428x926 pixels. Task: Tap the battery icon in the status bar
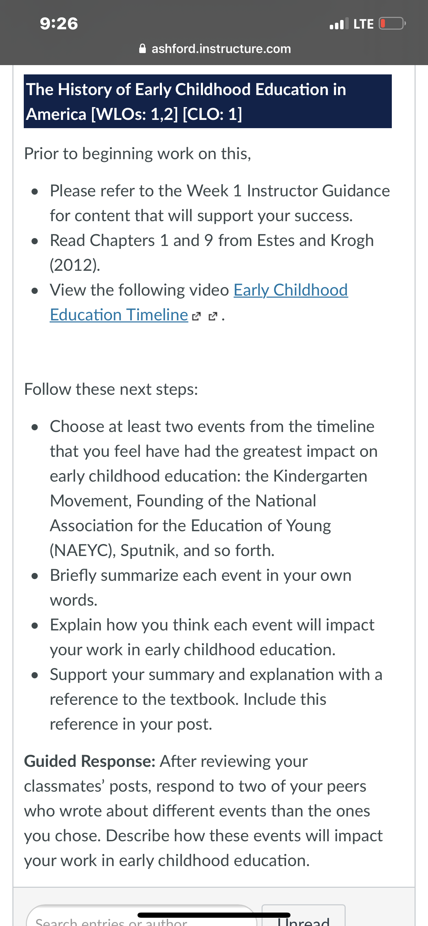392,24
